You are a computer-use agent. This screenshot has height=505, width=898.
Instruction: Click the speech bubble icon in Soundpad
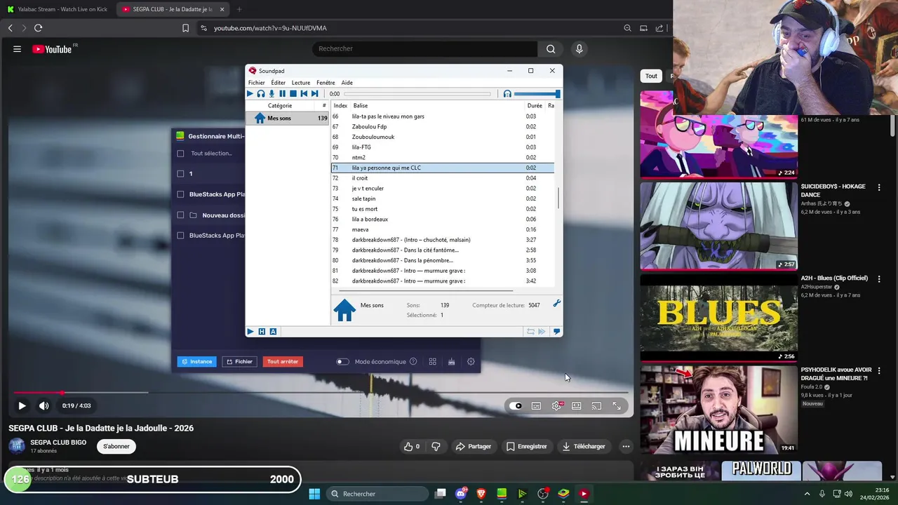click(556, 331)
